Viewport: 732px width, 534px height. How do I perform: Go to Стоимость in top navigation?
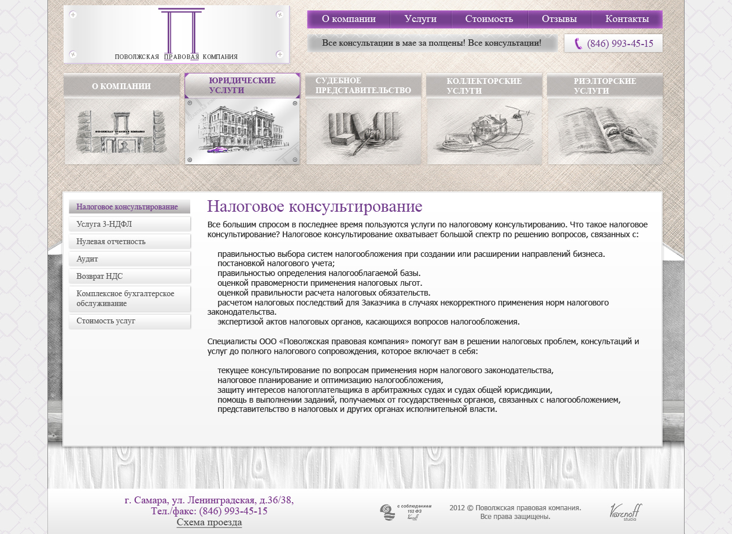pyautogui.click(x=489, y=19)
